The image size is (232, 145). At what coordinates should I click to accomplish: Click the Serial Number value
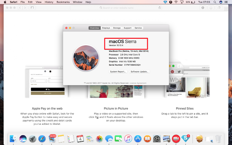[x=132, y=65]
